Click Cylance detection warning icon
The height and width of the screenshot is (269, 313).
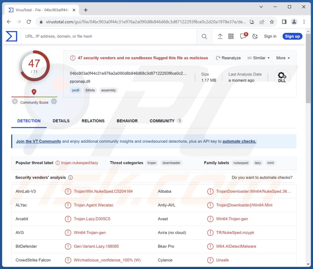(210, 260)
